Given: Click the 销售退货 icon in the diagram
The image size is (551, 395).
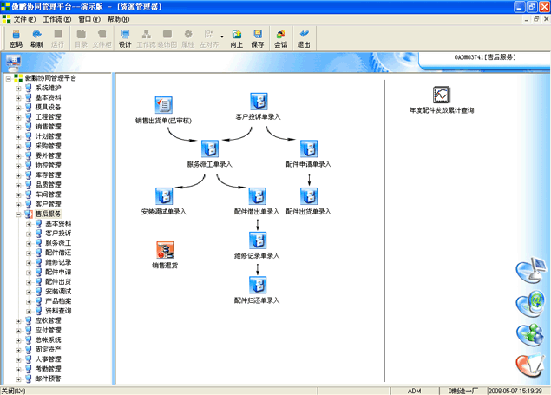Looking at the screenshot, I should tap(164, 250).
